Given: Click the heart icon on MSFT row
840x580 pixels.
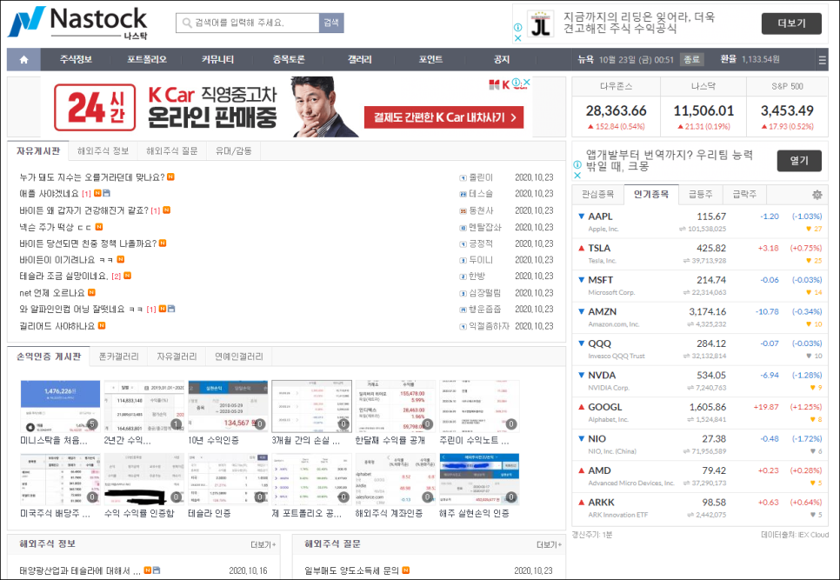Looking at the screenshot, I should (809, 292).
